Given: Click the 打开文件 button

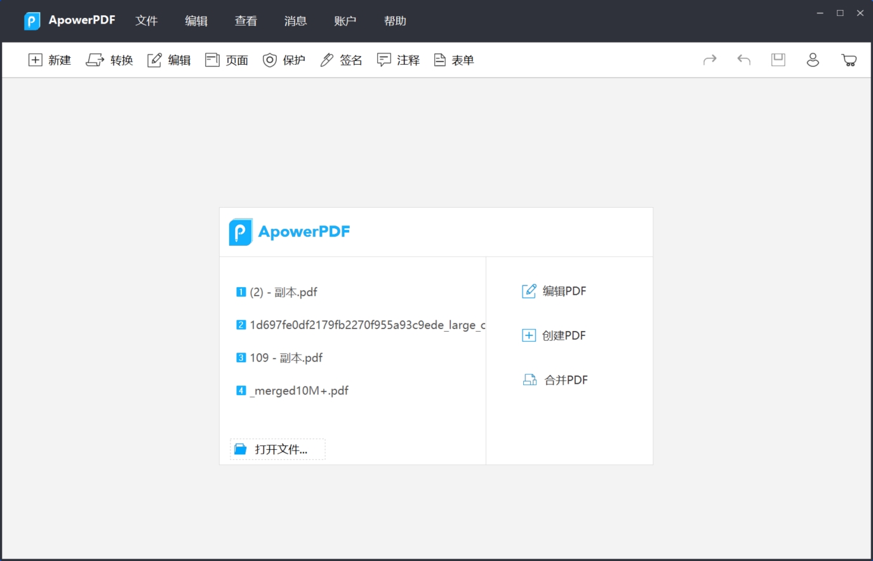Looking at the screenshot, I should [277, 449].
